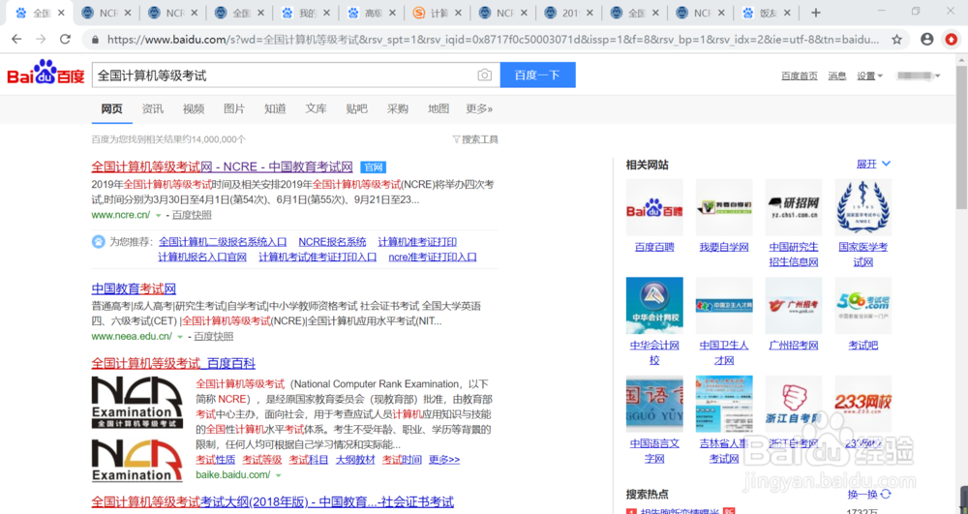Open 中国教育考试网 result link
This screenshot has width=968, height=514.
[134, 288]
